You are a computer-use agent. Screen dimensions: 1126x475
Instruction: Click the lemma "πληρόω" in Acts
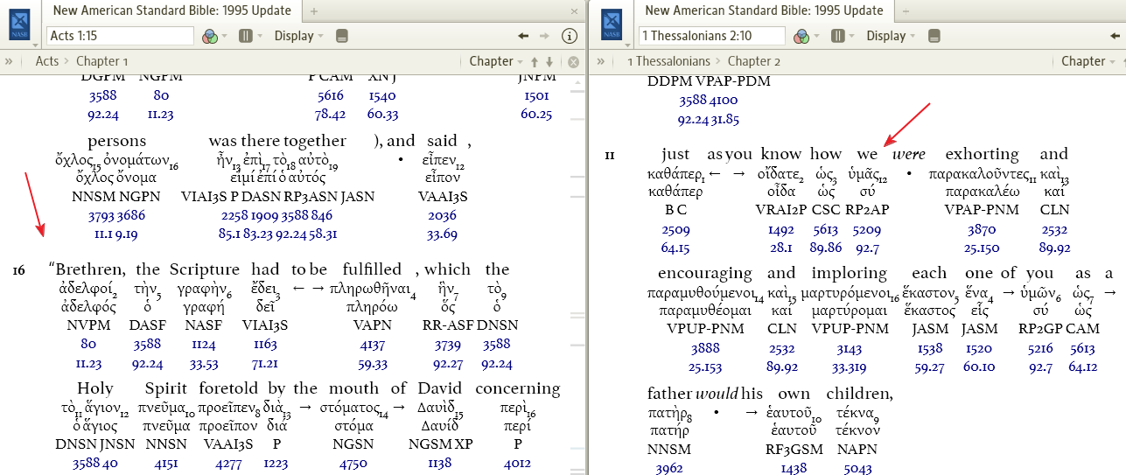point(373,308)
